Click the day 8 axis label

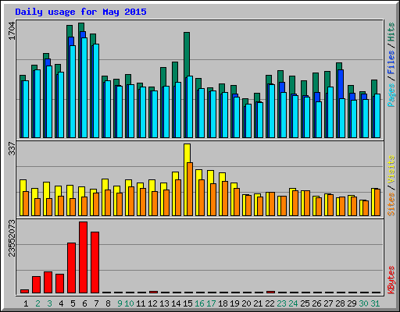click(x=108, y=303)
